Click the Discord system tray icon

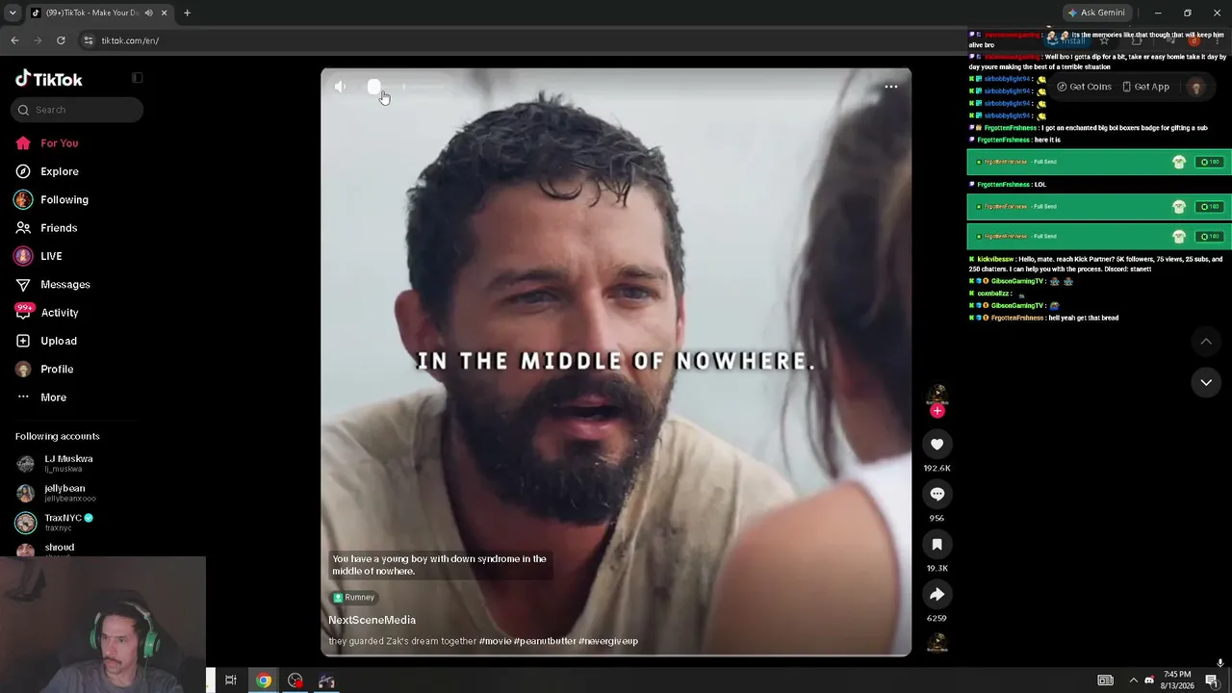coord(1149,680)
